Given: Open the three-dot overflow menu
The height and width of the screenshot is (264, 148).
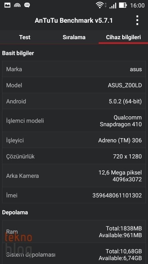Looking at the screenshot, I should pos(137,20).
